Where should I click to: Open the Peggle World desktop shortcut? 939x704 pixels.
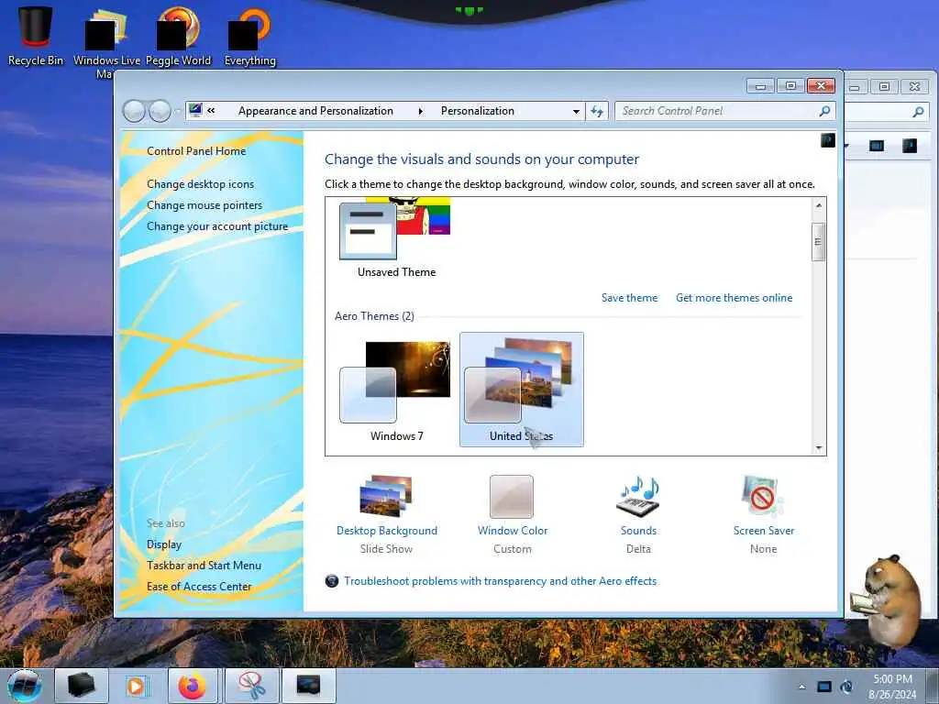pyautogui.click(x=178, y=35)
